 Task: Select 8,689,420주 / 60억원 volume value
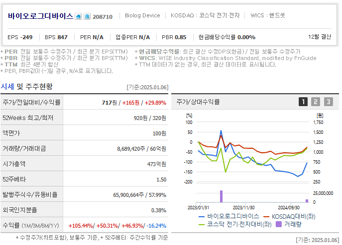coord(141,149)
